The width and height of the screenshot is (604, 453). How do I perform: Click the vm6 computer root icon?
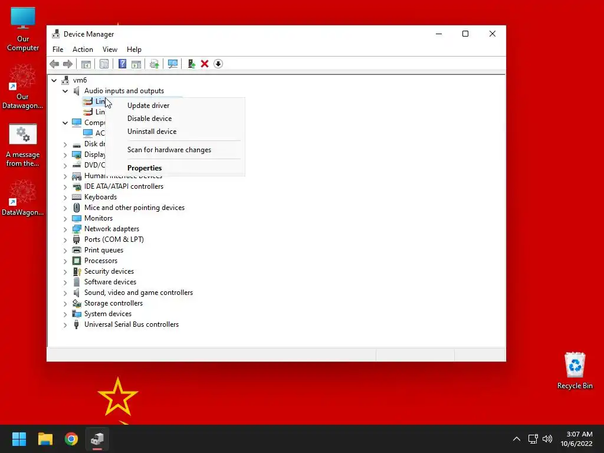coord(65,80)
